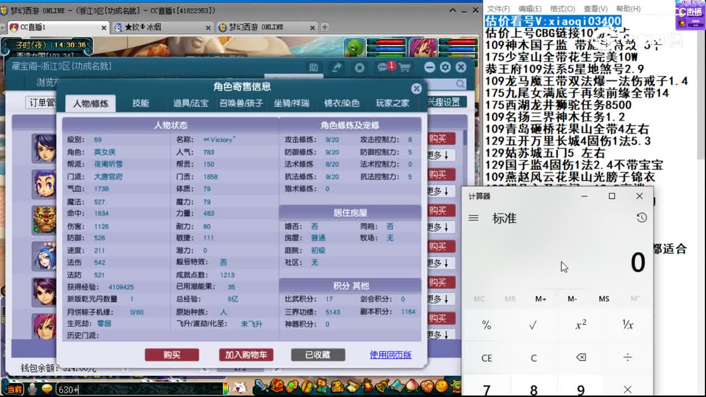Image resolution: width=706 pixels, height=397 pixels.
Task: Click the round record icon in 藏宝阁 header
Action: click(360, 67)
